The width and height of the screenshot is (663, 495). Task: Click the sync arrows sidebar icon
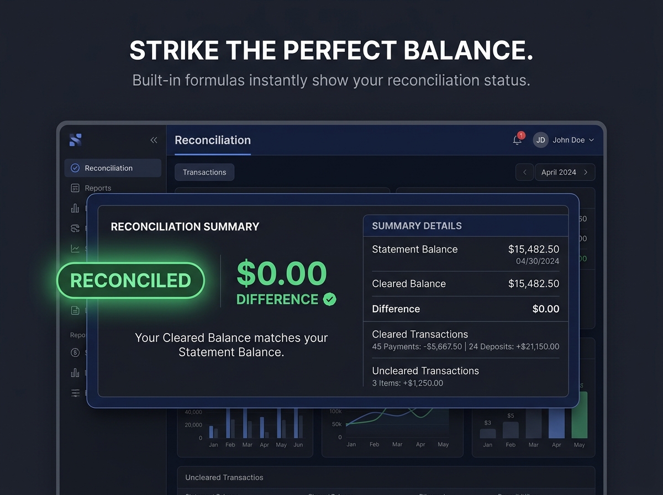(75, 228)
